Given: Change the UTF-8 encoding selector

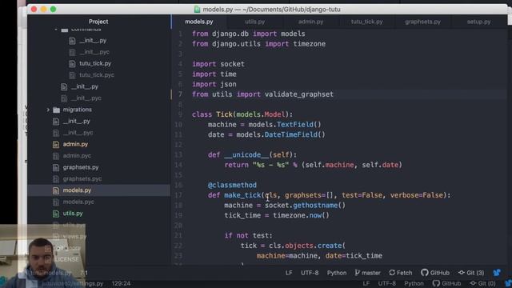Looking at the screenshot, I should coord(310,273).
